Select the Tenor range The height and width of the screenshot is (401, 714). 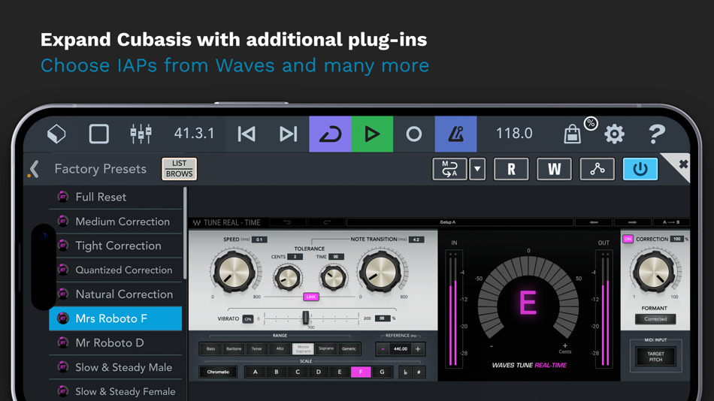pos(257,349)
